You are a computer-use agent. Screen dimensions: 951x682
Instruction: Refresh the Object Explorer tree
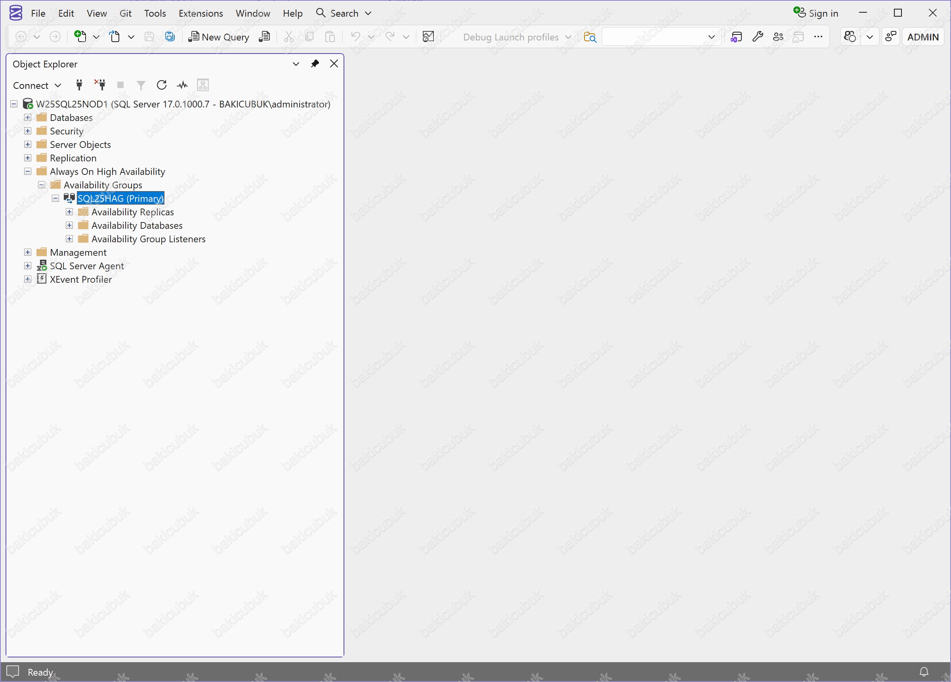pyautogui.click(x=161, y=85)
